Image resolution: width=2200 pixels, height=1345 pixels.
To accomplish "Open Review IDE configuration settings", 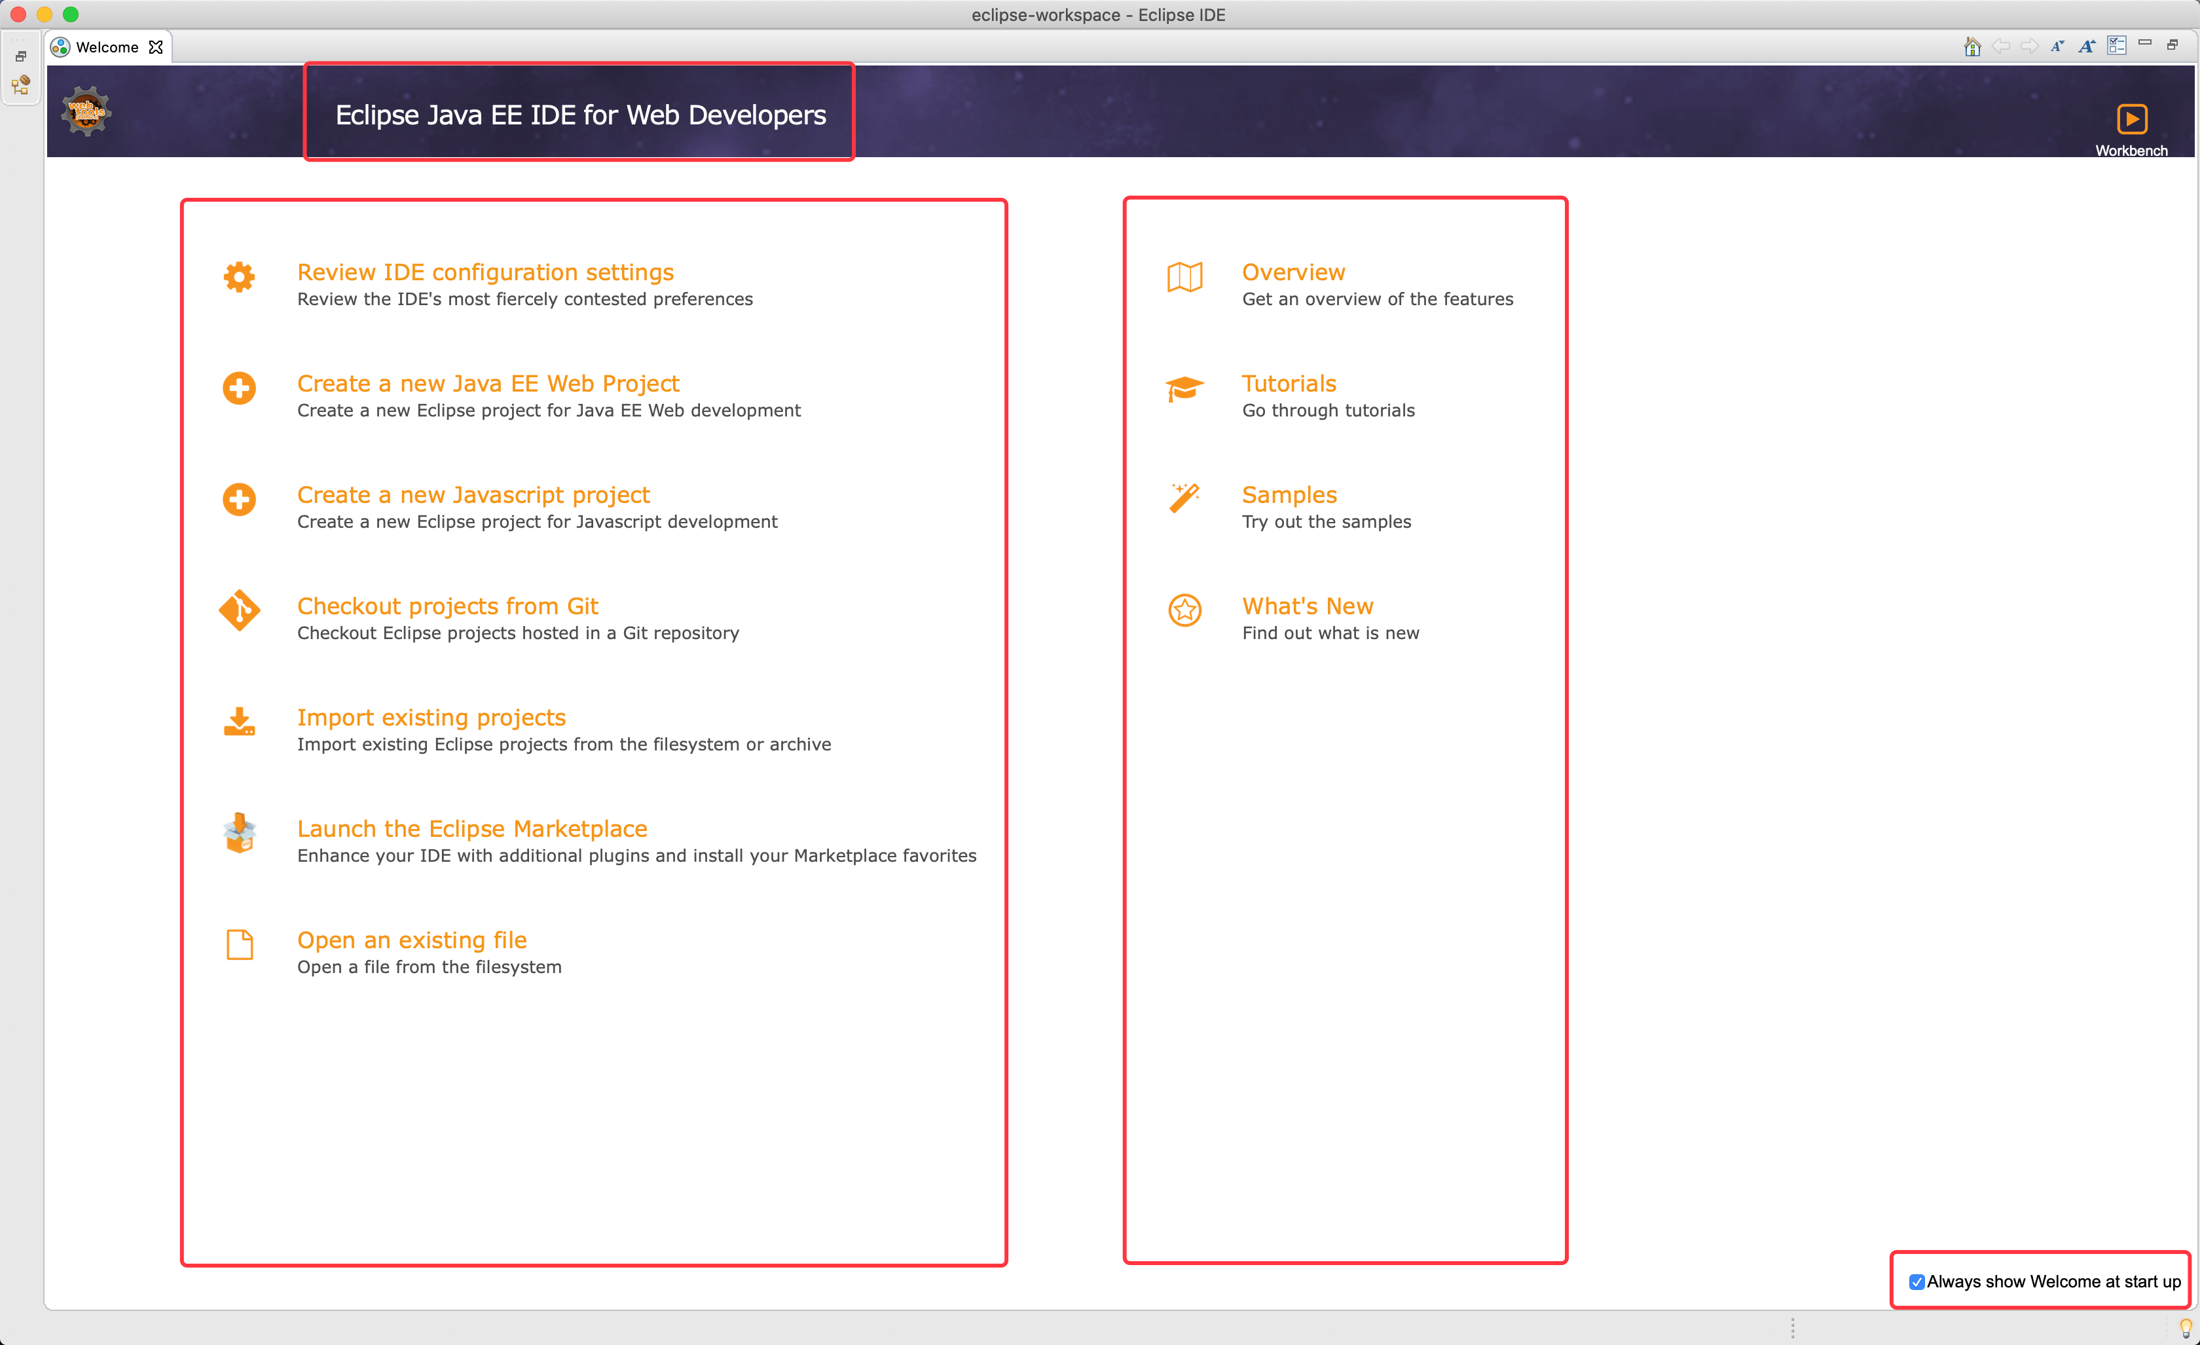I will (486, 272).
